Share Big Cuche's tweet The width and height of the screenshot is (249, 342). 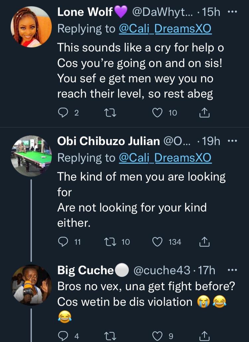(x=205, y=336)
